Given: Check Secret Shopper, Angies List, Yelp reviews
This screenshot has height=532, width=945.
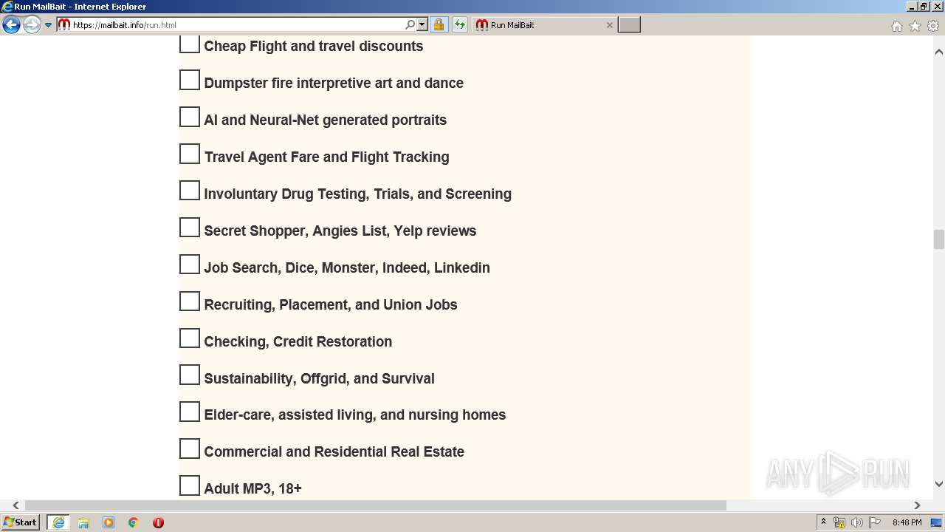Looking at the screenshot, I should click(190, 228).
